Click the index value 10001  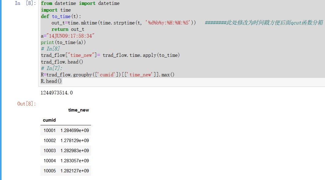click(50, 130)
